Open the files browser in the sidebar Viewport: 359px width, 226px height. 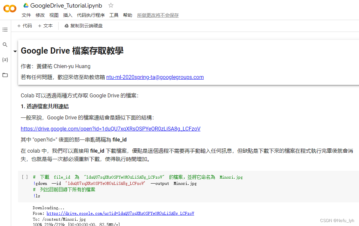[5, 75]
